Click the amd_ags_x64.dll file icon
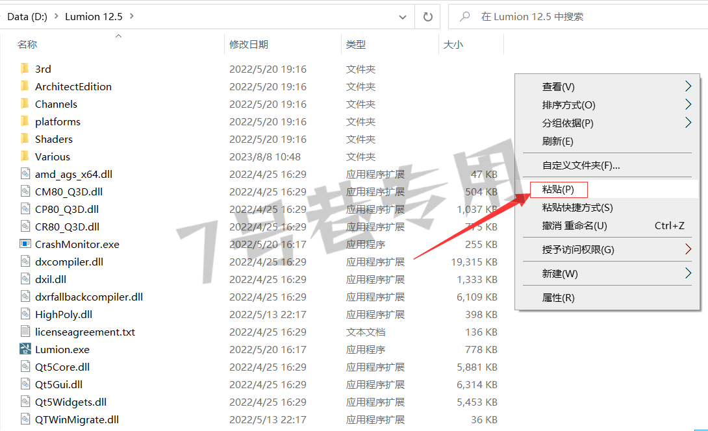The width and height of the screenshot is (708, 431). point(25,174)
